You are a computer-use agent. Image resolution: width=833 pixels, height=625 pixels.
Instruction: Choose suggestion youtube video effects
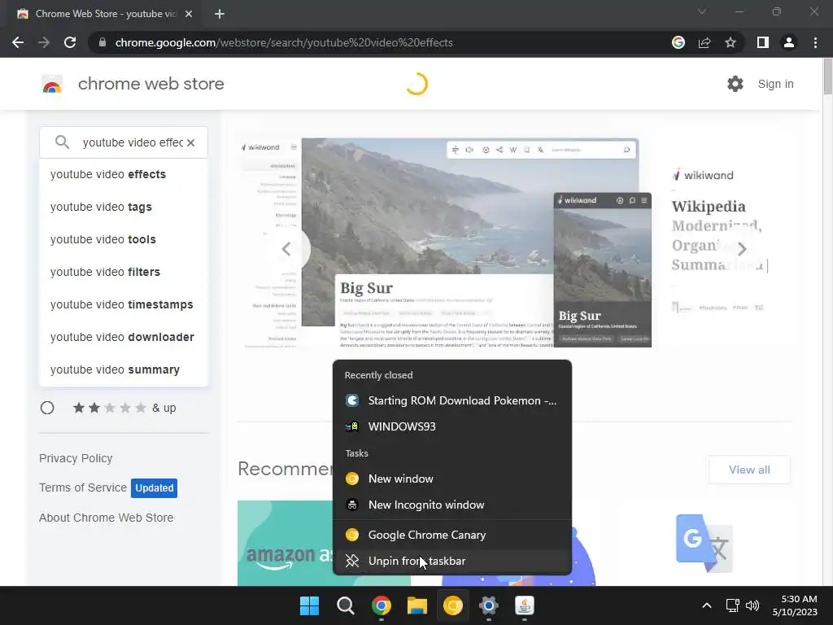(x=124, y=174)
